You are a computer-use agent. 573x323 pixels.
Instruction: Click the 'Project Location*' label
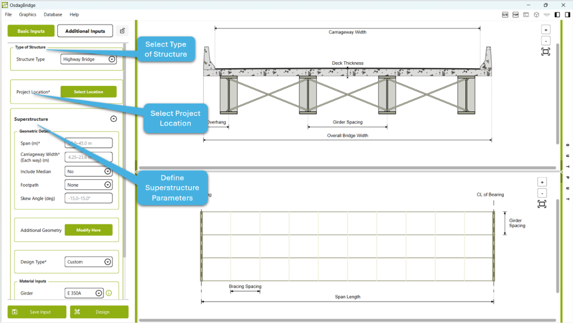coord(33,92)
